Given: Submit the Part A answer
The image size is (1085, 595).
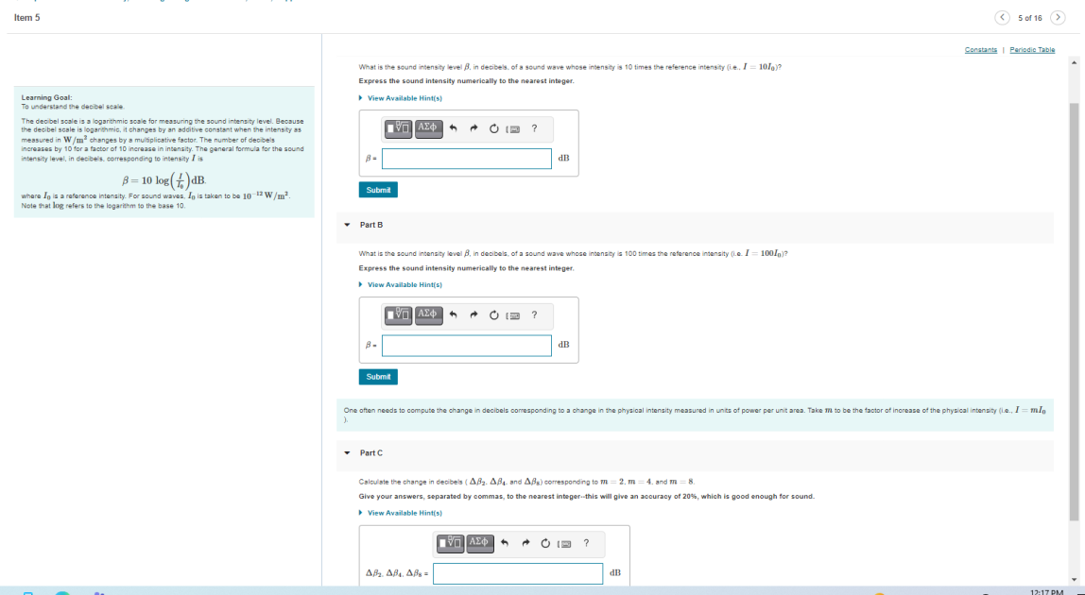Looking at the screenshot, I should tap(378, 189).
